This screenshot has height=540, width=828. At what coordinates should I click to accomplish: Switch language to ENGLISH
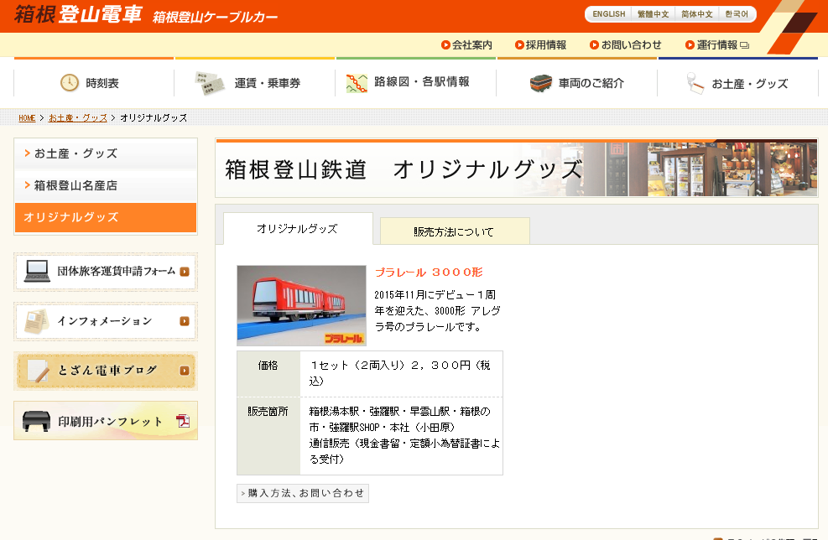(608, 14)
